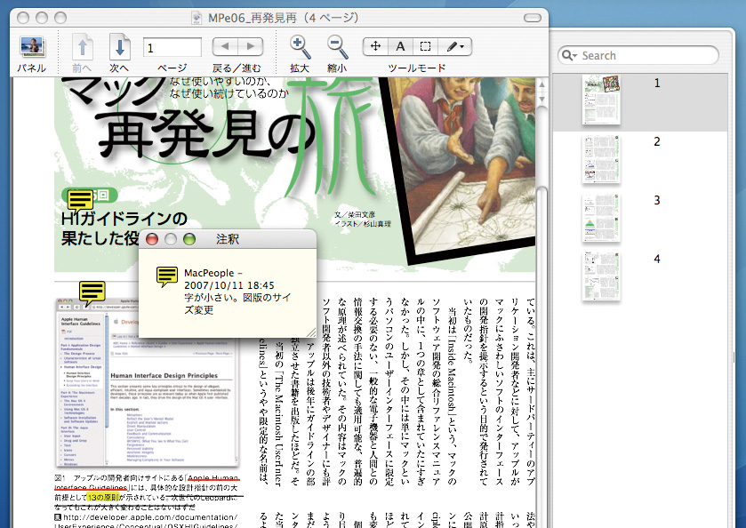Image resolution: width=746 pixels, height=528 pixels.
Task: Go to next page with 次へ arrow
Action: (x=120, y=48)
